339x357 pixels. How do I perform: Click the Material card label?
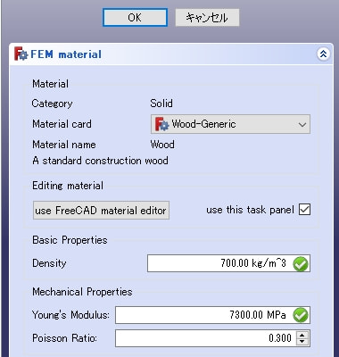62,124
